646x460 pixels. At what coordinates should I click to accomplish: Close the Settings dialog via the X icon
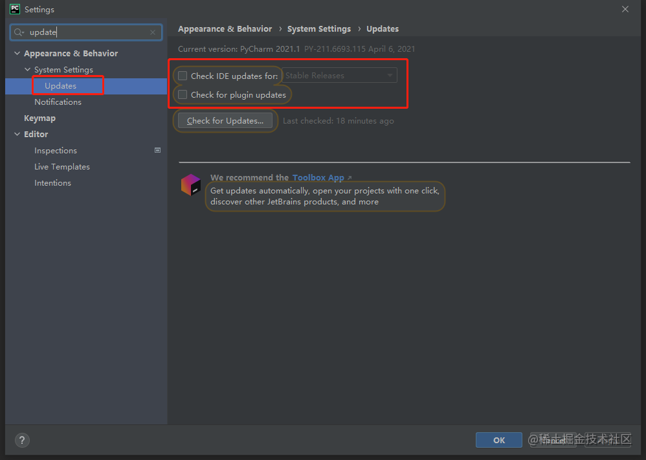coord(625,9)
